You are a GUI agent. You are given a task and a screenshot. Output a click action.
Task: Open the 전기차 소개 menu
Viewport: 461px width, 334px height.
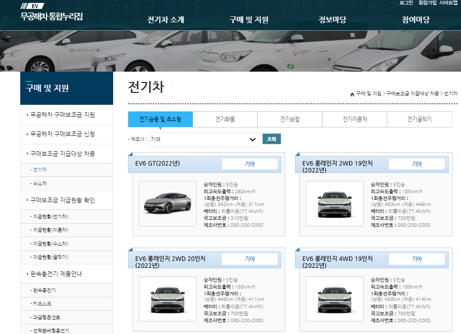(x=166, y=20)
